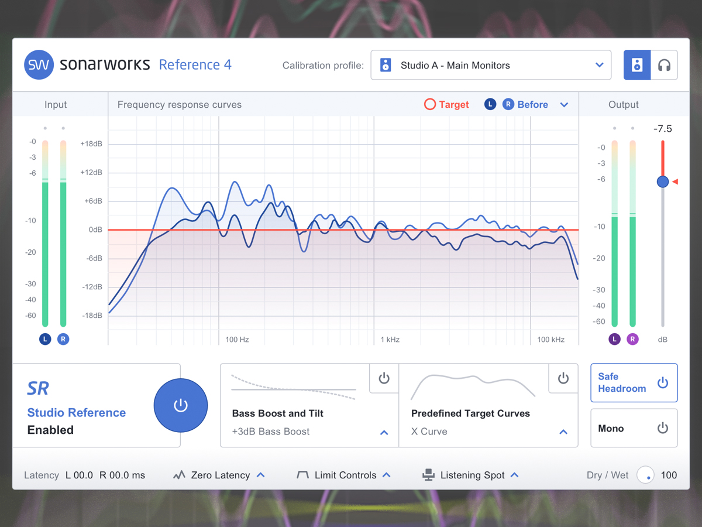Click the Limit Controls filter shape icon

pos(302,475)
